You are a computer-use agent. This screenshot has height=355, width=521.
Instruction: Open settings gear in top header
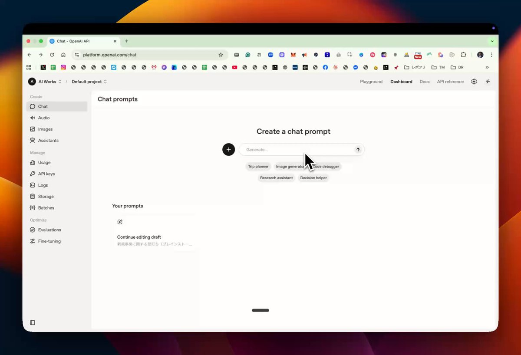pyautogui.click(x=474, y=82)
